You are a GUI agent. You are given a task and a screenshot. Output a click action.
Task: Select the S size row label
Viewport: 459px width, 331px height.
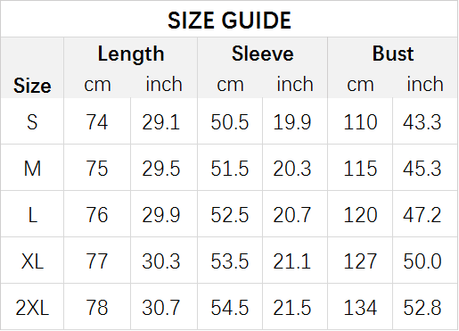(x=32, y=122)
